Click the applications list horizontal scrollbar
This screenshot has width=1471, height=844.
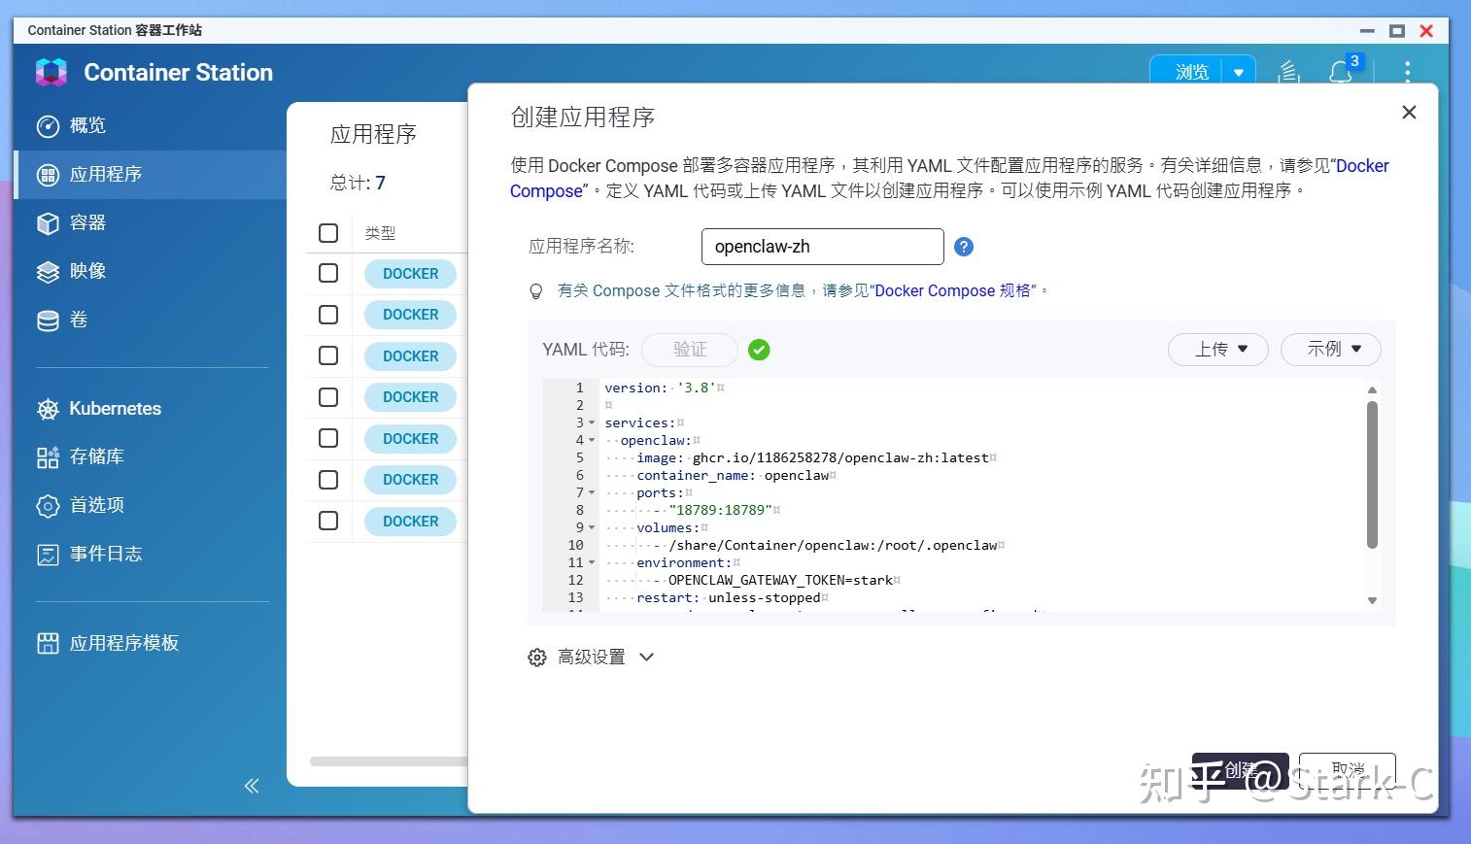(x=389, y=761)
